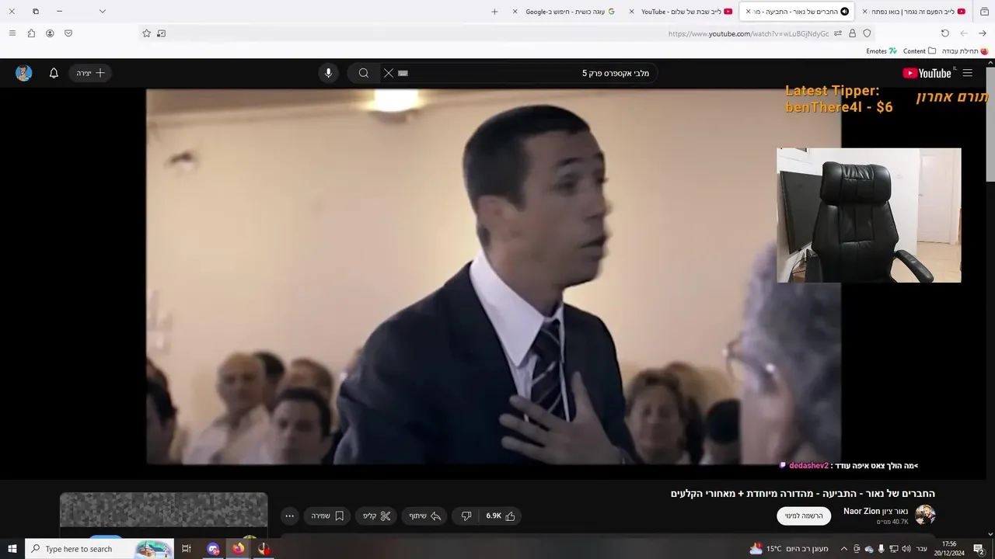Expand the list-all-tabs dropdown
This screenshot has width=995, height=559.
(x=102, y=12)
